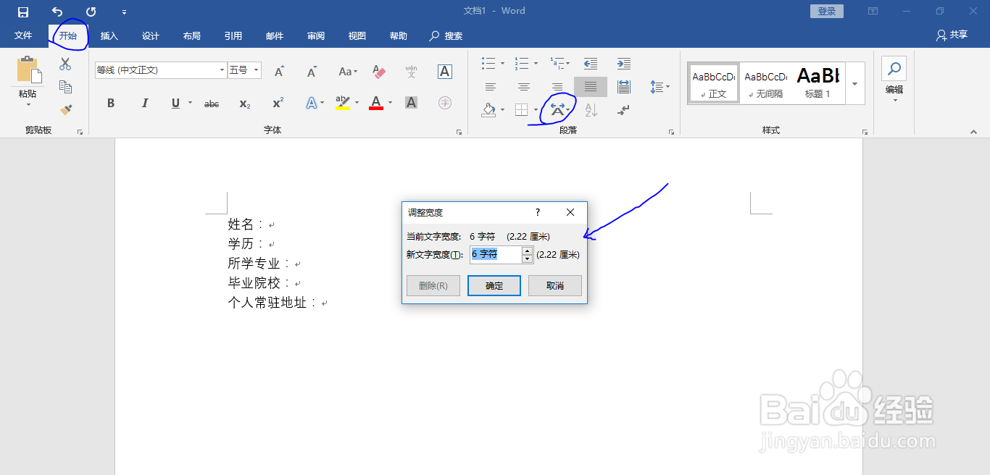The image size is (990, 475).
Task: Click the Cut scissors icon
Action: (65, 64)
